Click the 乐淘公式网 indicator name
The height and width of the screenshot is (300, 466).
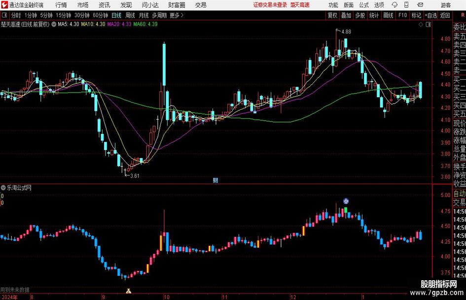tap(19, 188)
